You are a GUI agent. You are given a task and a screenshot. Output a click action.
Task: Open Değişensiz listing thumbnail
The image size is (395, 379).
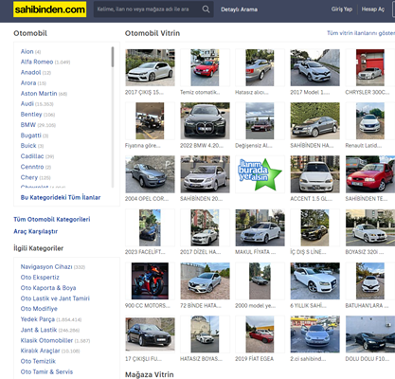[260, 120]
